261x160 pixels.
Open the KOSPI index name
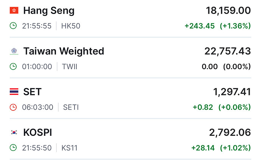(38, 132)
